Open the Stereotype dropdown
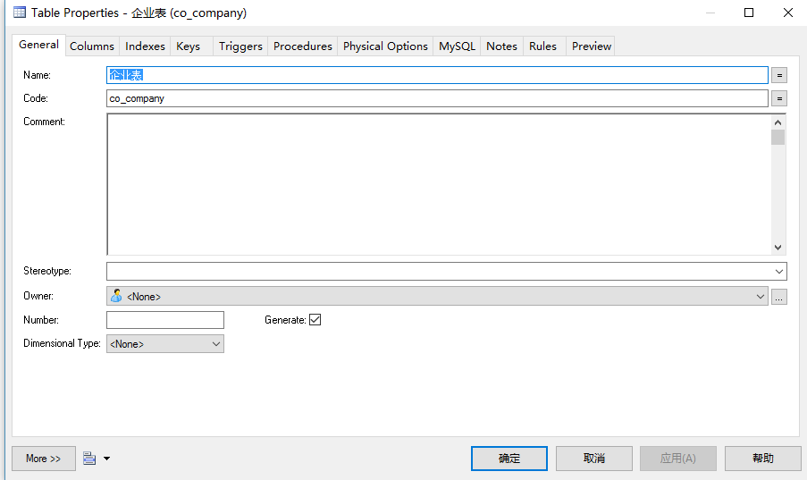 click(x=778, y=272)
